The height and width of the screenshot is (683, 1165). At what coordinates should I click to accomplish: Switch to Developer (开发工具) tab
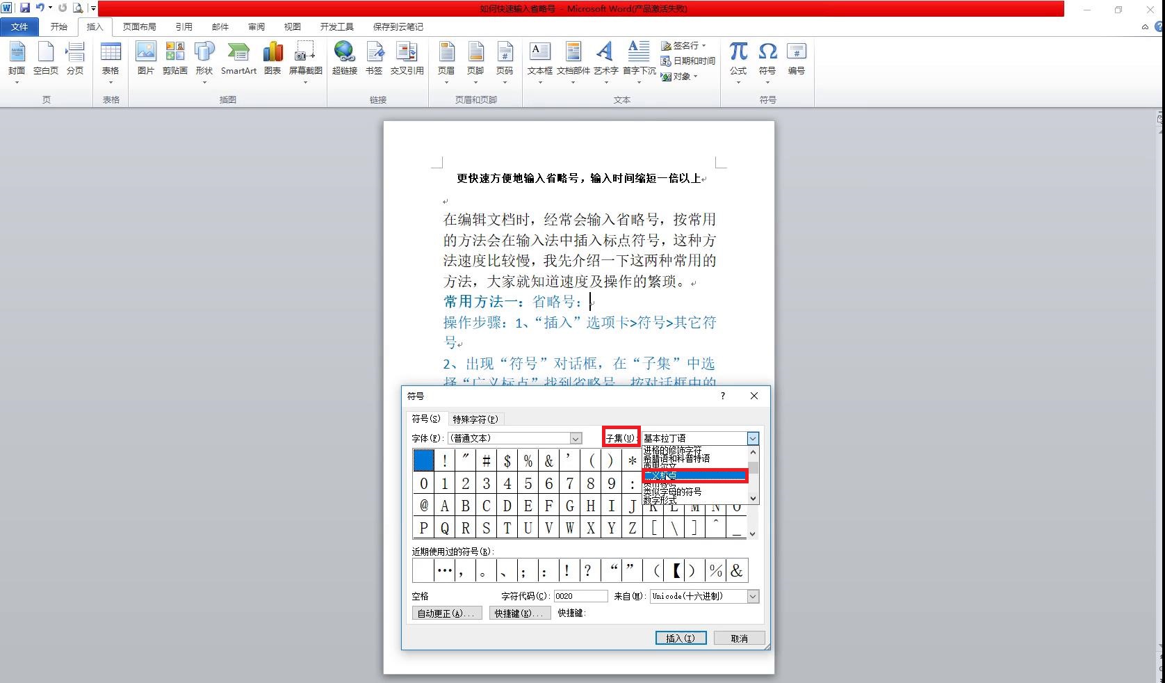click(x=337, y=27)
